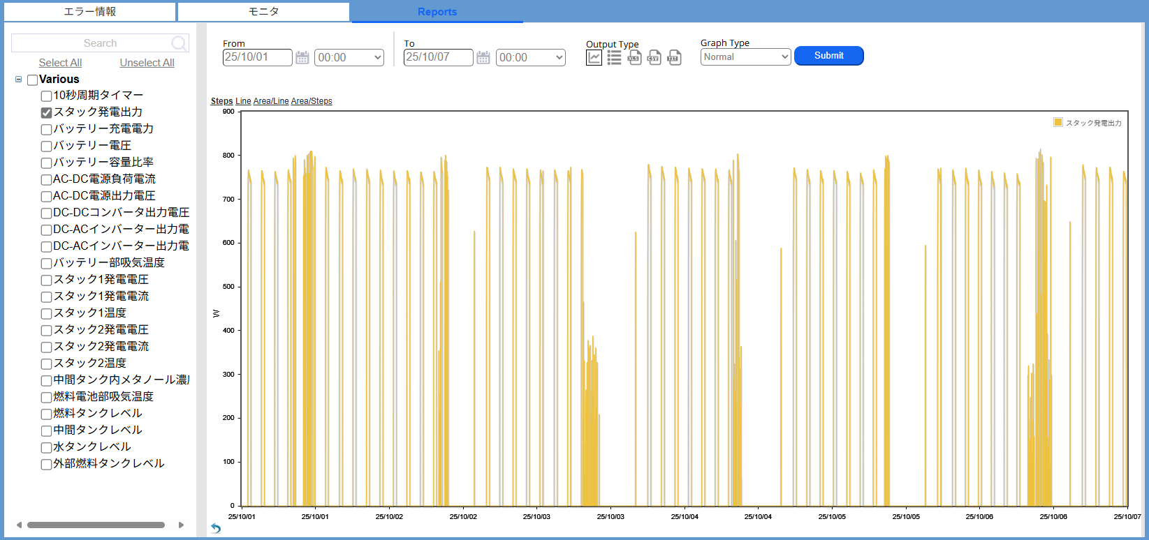The width and height of the screenshot is (1149, 540).
Task: Open the From date calendar picker
Action: pos(302,58)
